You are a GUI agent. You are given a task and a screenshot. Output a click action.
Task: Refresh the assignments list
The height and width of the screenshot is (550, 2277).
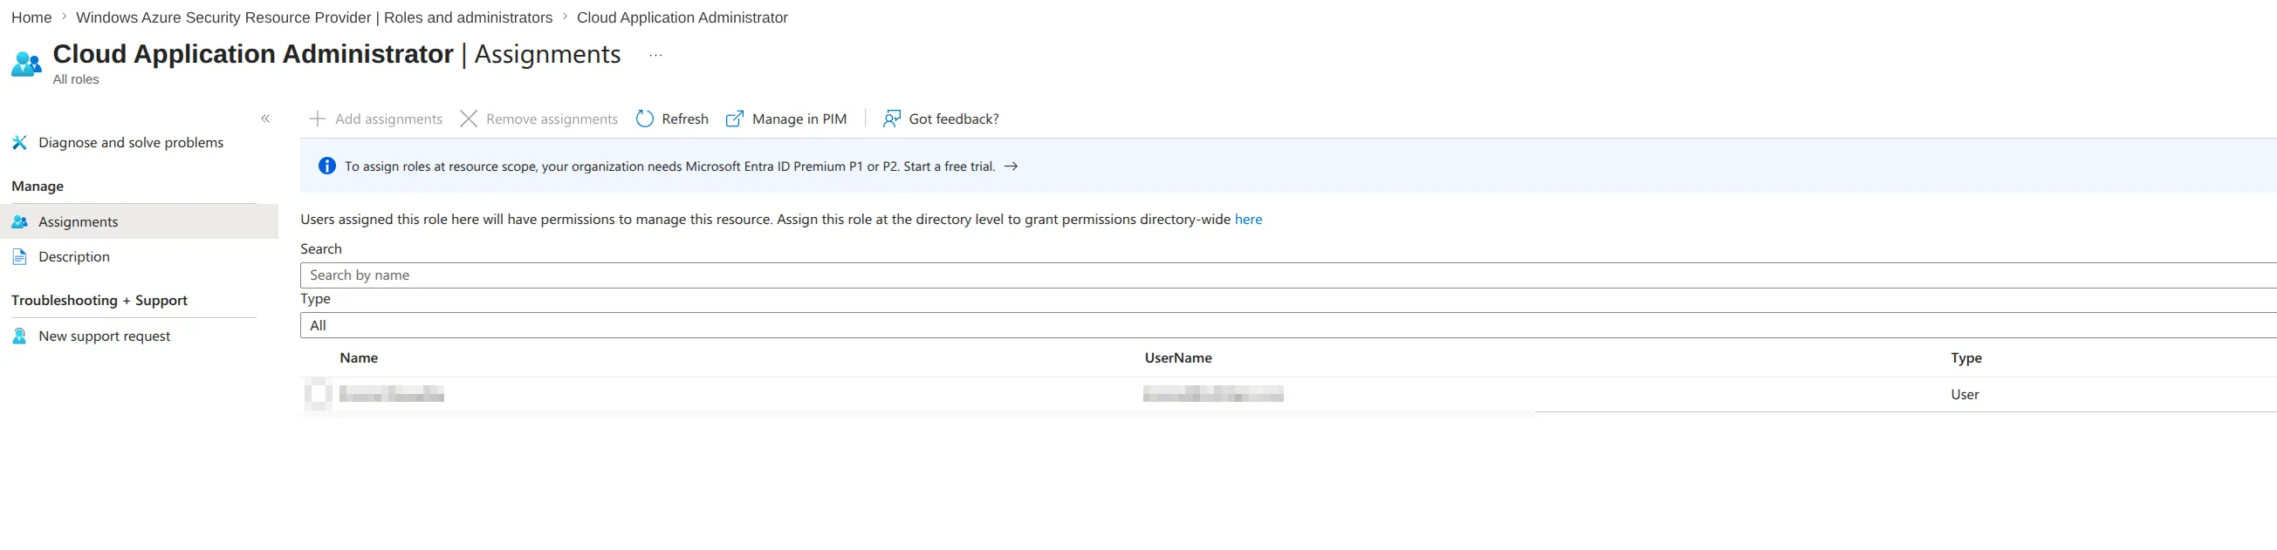pos(685,119)
